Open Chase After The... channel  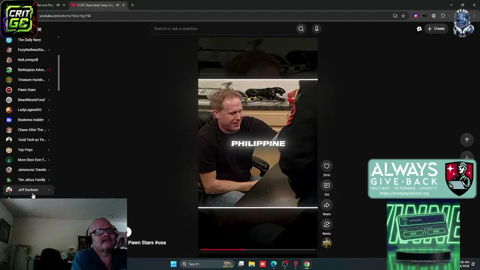tap(29, 130)
